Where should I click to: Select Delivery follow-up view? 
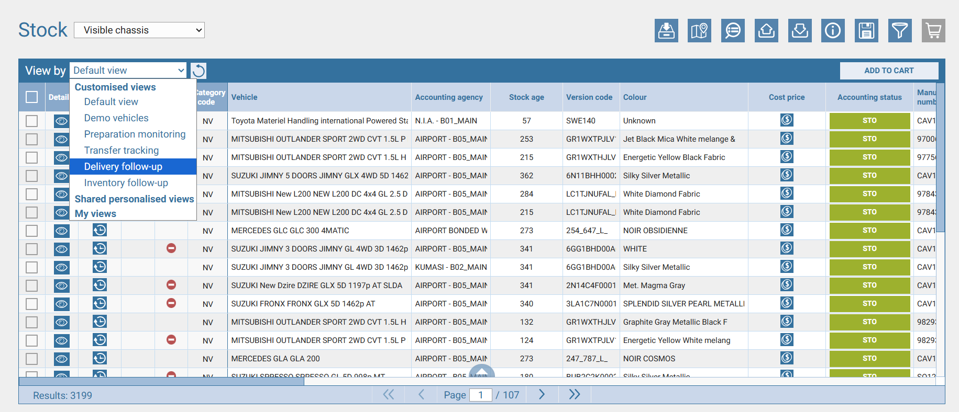133,166
